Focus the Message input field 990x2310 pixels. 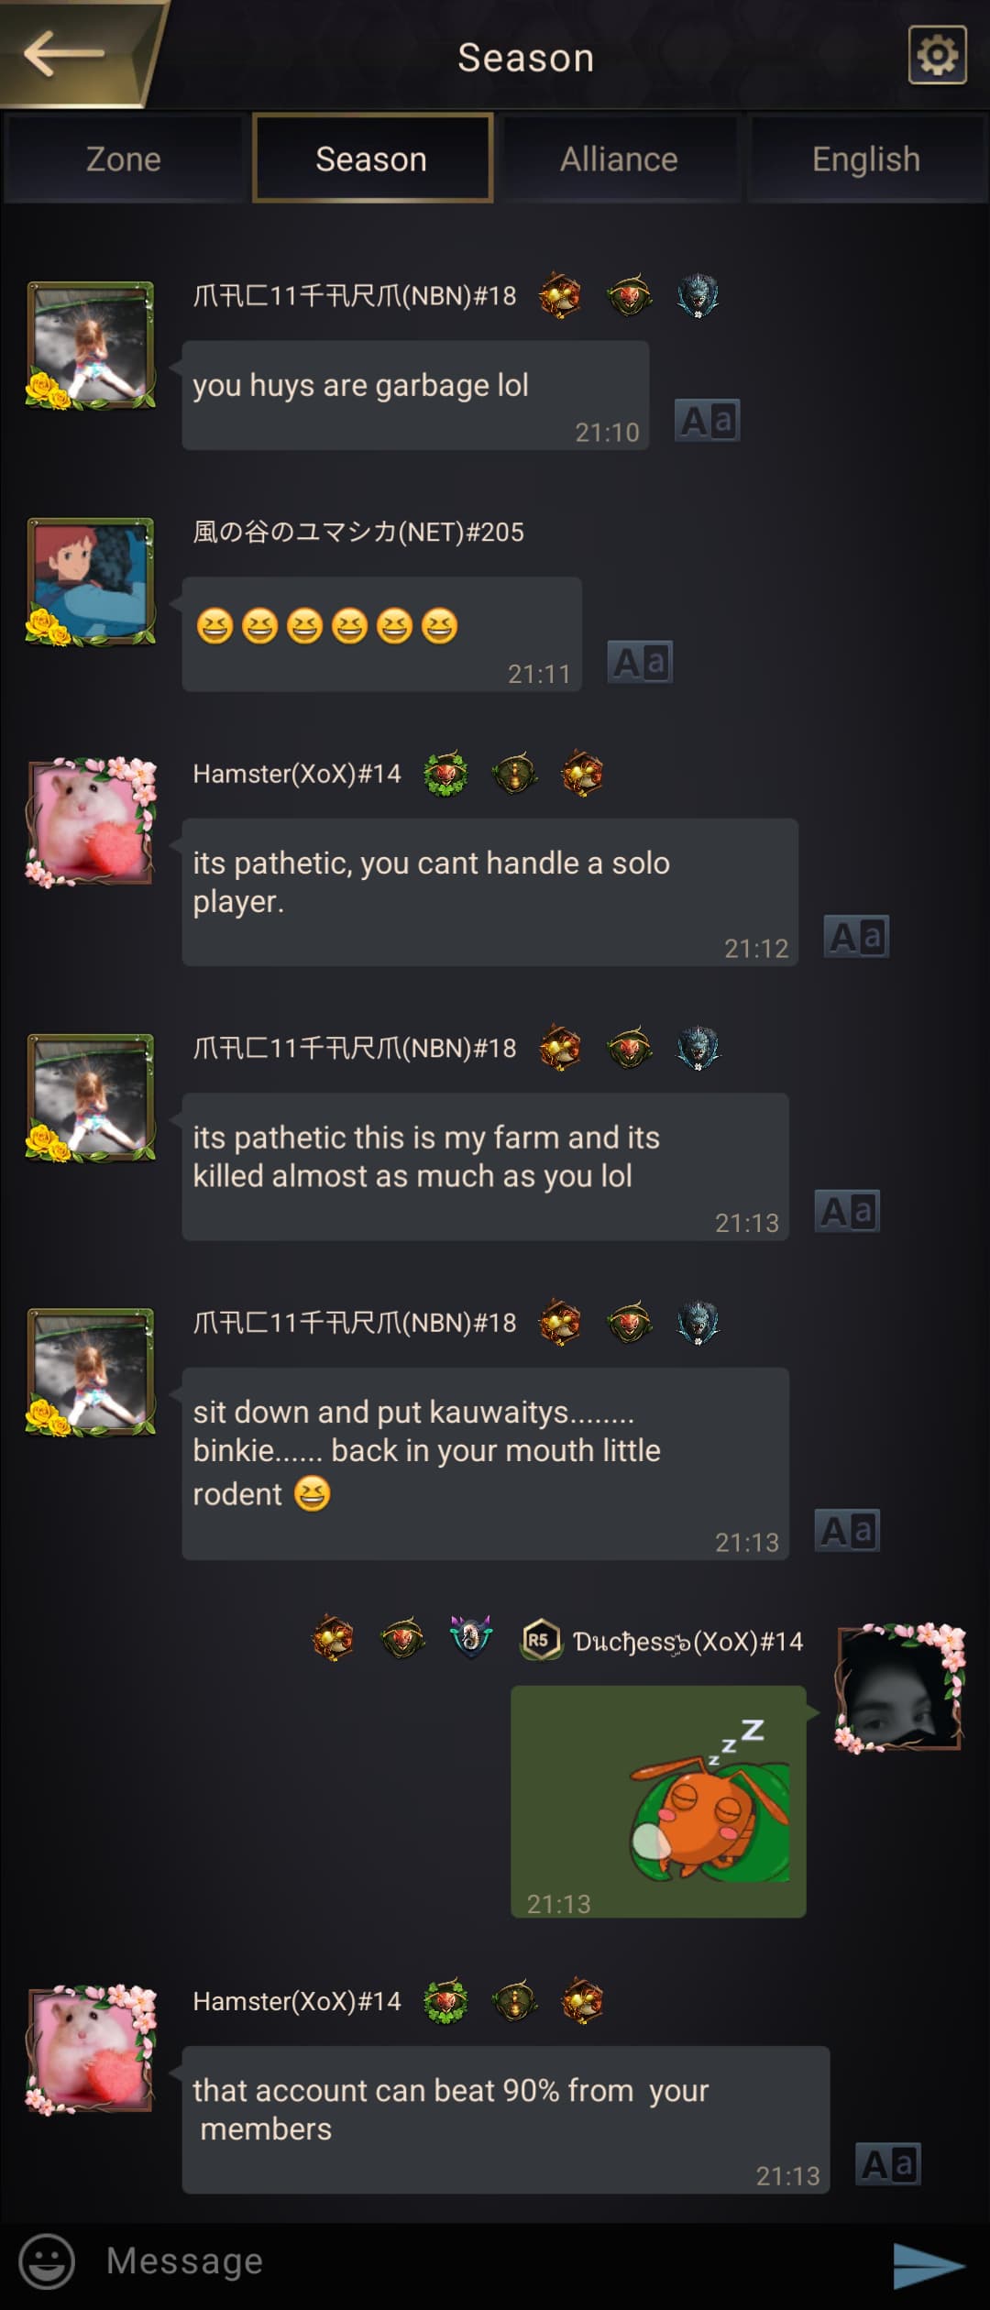(477, 2261)
